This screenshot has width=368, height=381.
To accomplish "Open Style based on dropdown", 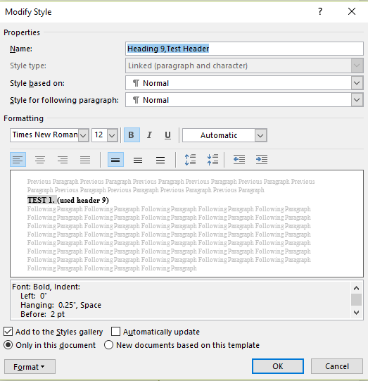I will (244, 83).
